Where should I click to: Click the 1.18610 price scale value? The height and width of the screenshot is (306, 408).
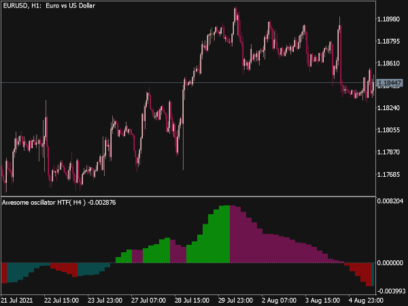388,63
